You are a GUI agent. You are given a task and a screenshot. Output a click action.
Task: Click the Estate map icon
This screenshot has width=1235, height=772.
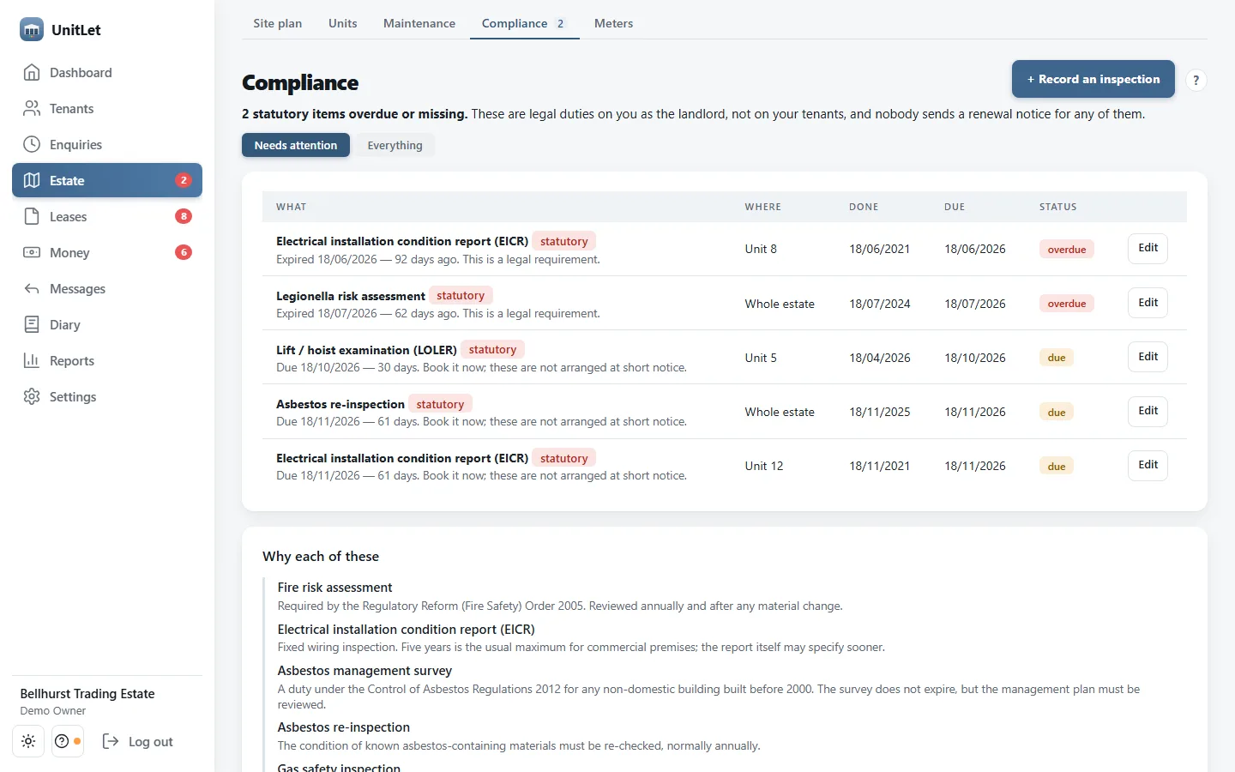pyautogui.click(x=32, y=181)
